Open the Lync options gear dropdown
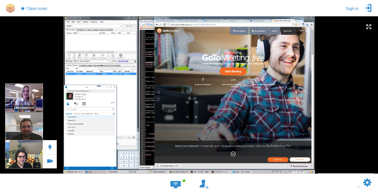This screenshot has width=378, height=194. click(112, 103)
